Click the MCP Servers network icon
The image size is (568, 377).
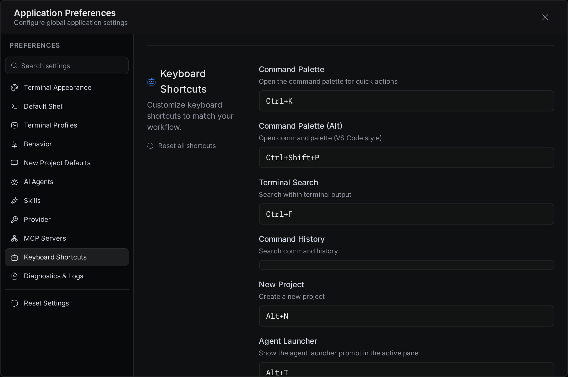pos(14,238)
